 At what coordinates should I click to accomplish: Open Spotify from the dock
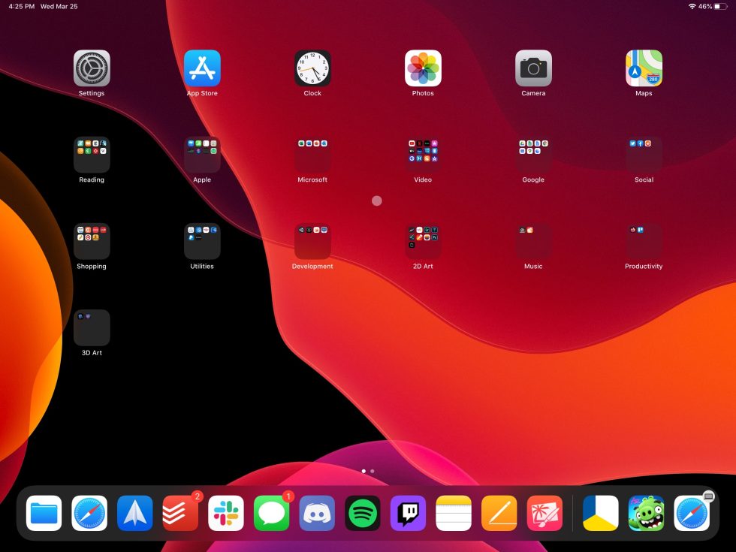(363, 512)
